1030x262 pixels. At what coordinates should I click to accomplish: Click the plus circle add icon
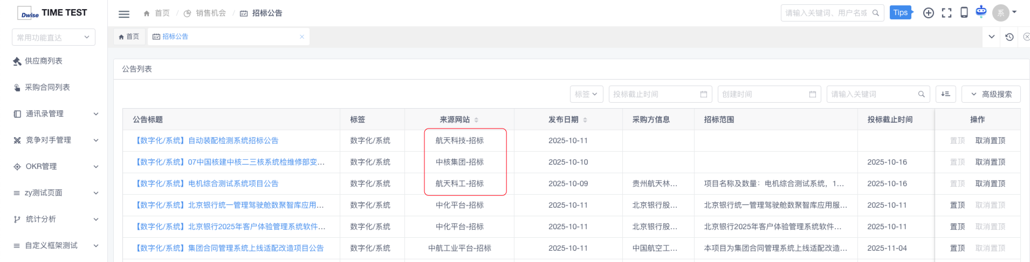(x=928, y=13)
